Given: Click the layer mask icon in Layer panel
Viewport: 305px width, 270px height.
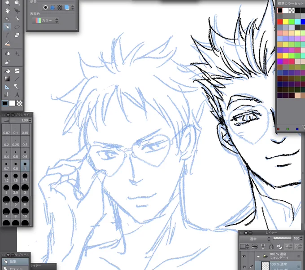Looking at the screenshot, I should click(255, 247).
